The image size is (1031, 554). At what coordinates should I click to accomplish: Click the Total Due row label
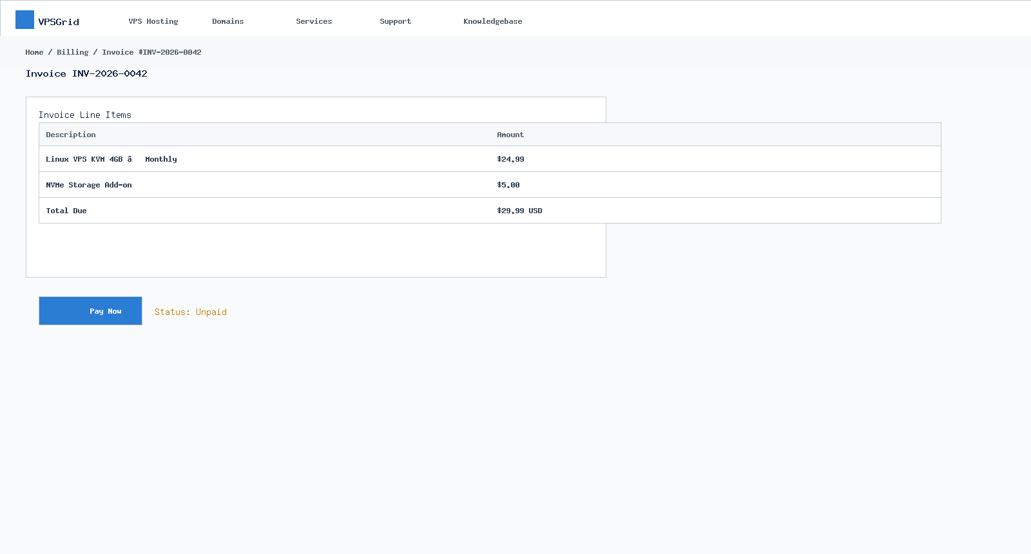coord(66,211)
